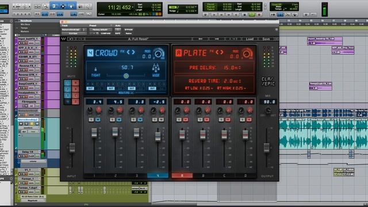Select the Grabber hand tool
This screenshot has width=368, height=207.
pos(71,6)
